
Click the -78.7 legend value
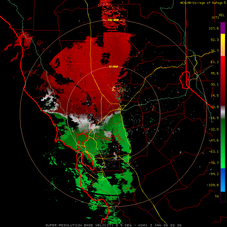[214, 163]
